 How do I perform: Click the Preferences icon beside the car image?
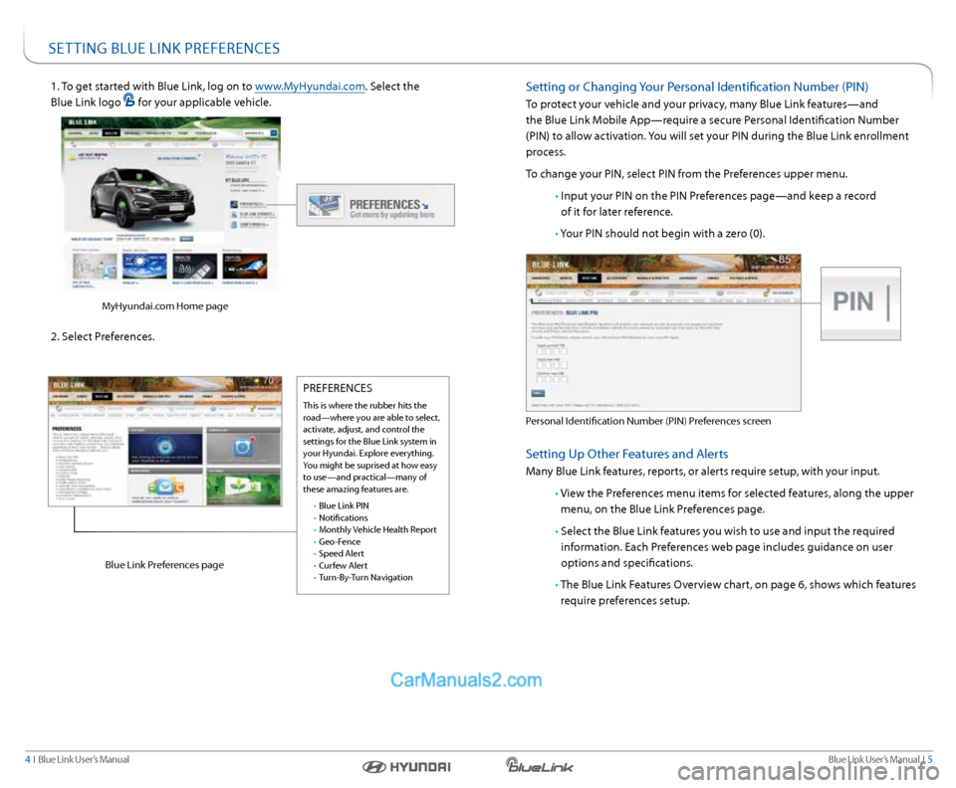click(x=233, y=203)
